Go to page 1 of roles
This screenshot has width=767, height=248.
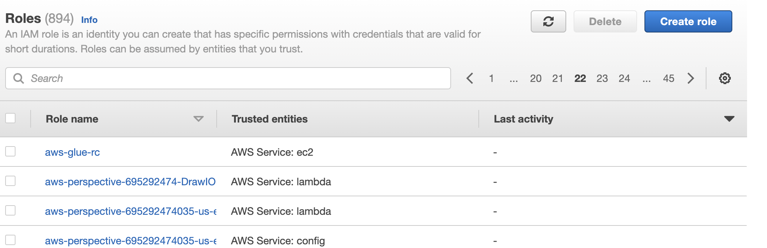(x=491, y=78)
